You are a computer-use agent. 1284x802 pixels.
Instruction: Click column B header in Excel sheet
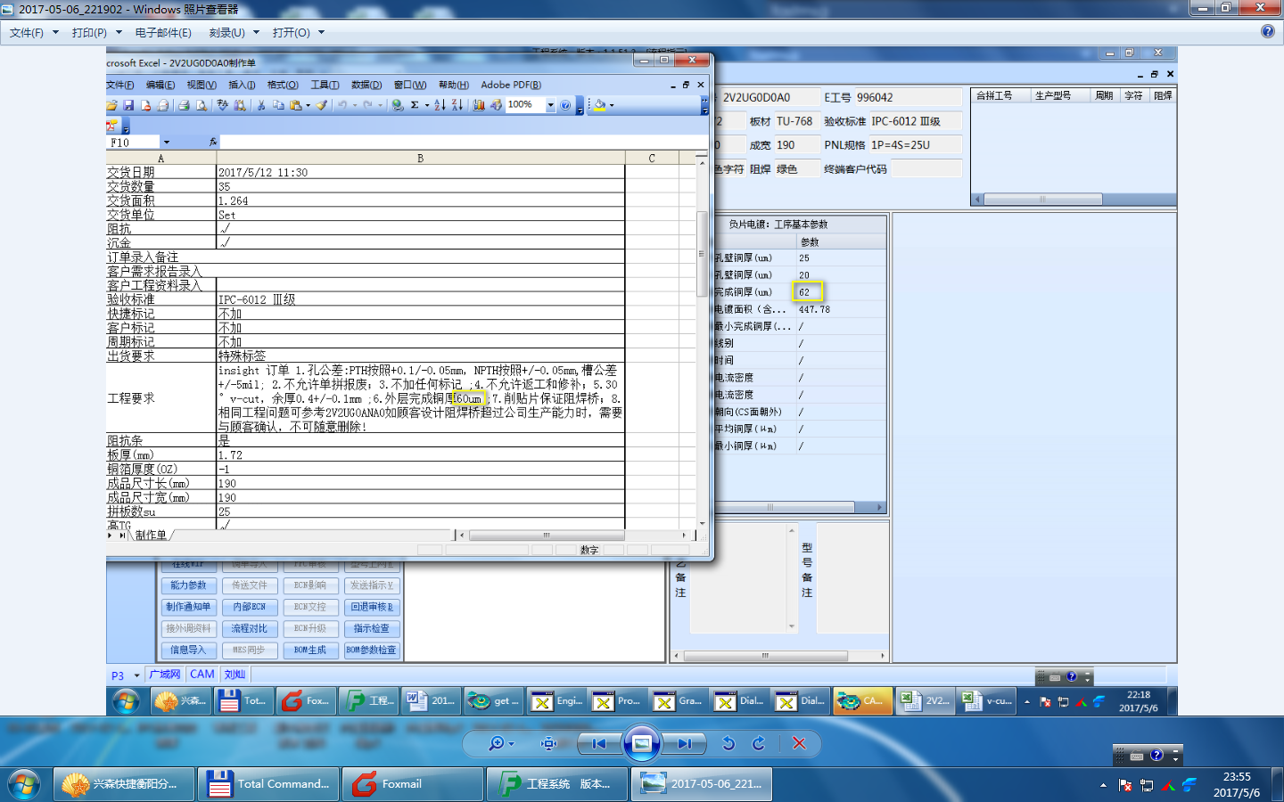point(420,159)
